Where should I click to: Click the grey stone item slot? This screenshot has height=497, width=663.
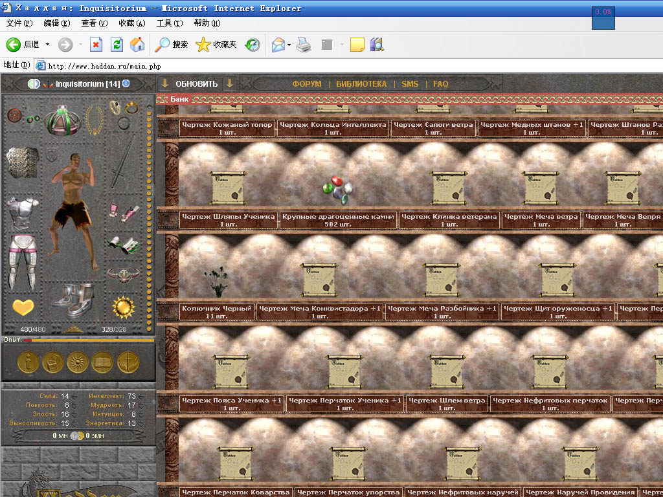tap(23, 162)
